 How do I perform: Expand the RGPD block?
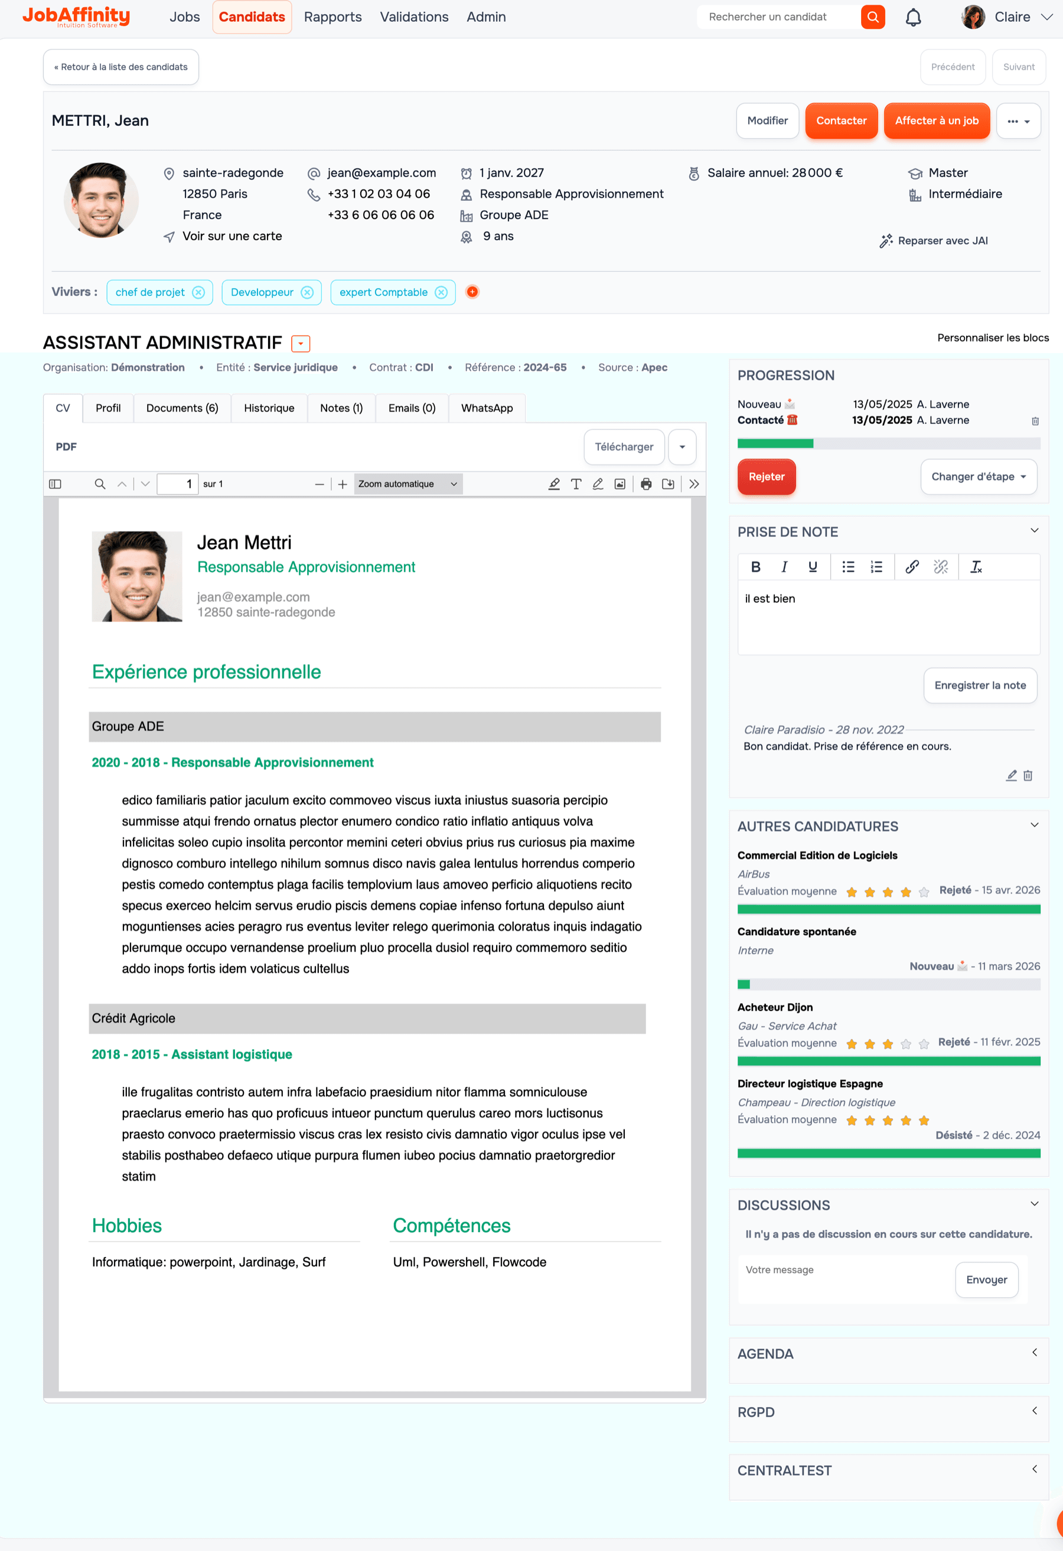[x=1034, y=1410]
